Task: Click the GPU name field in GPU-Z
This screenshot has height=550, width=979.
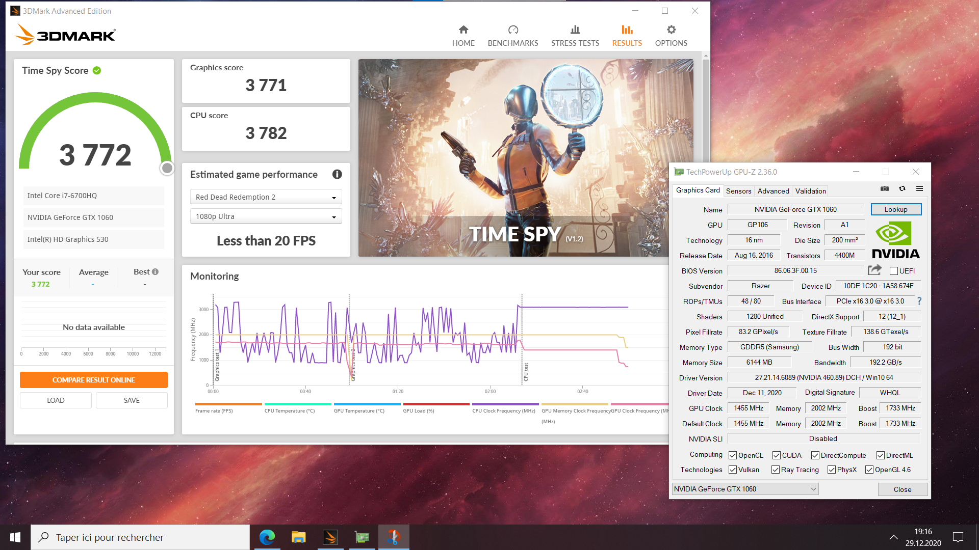Action: [x=795, y=209]
